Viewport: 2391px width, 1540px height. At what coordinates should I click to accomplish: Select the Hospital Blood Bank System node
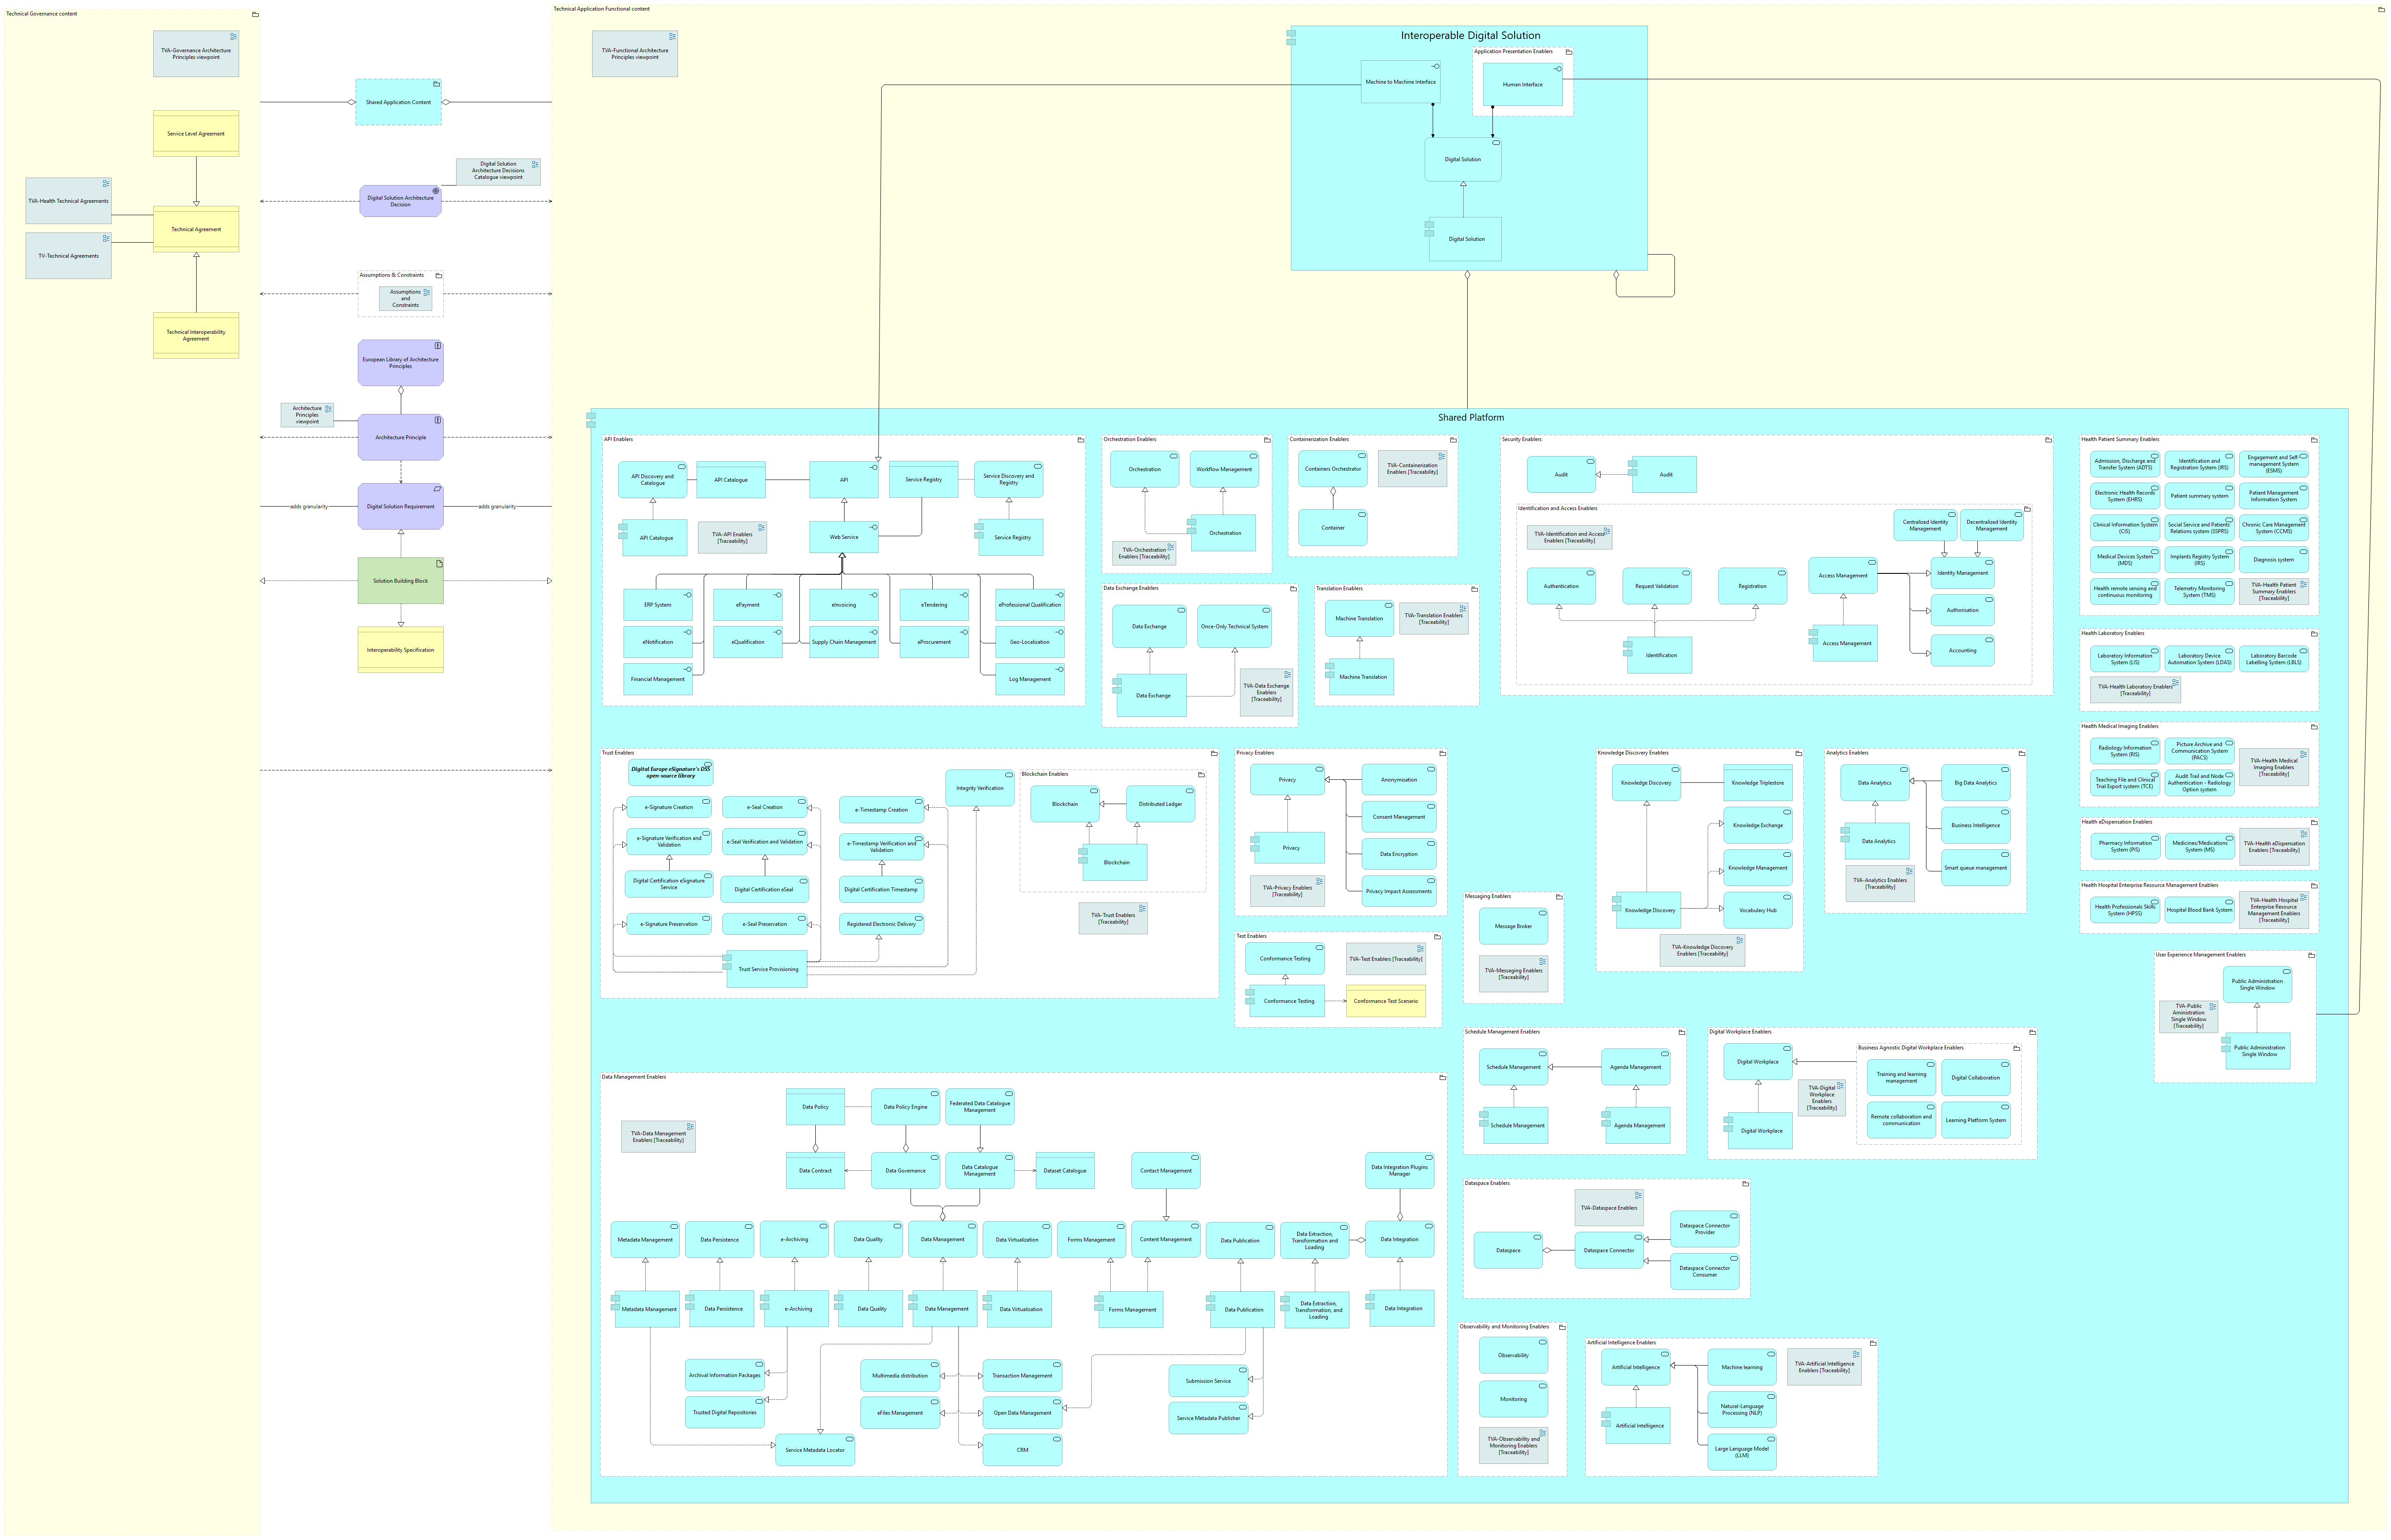[x=2199, y=911]
